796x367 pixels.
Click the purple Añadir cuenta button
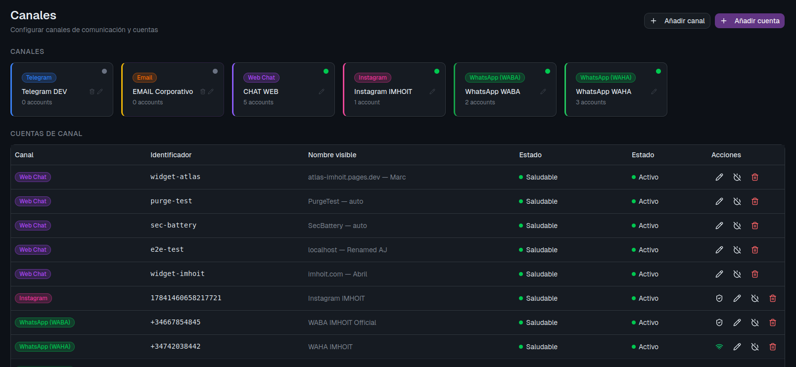(x=749, y=21)
